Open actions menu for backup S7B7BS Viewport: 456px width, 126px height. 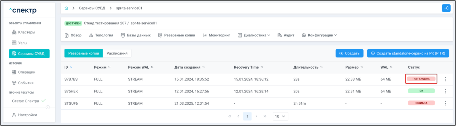point(445,79)
